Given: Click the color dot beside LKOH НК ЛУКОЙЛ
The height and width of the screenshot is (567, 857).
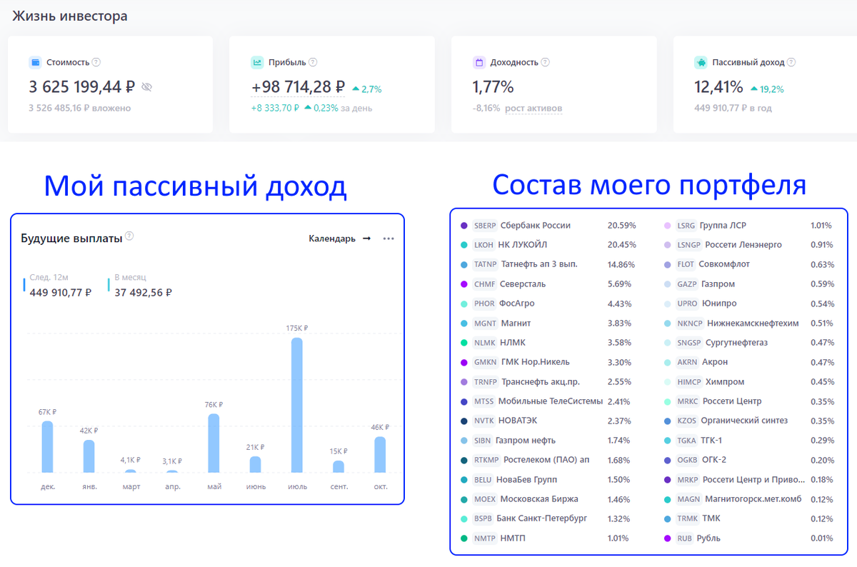Looking at the screenshot, I should point(464,244).
